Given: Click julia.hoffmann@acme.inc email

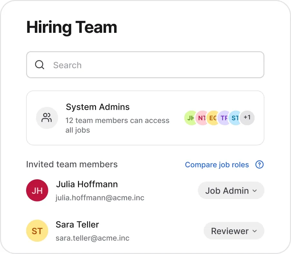Looking at the screenshot, I should [100, 198].
